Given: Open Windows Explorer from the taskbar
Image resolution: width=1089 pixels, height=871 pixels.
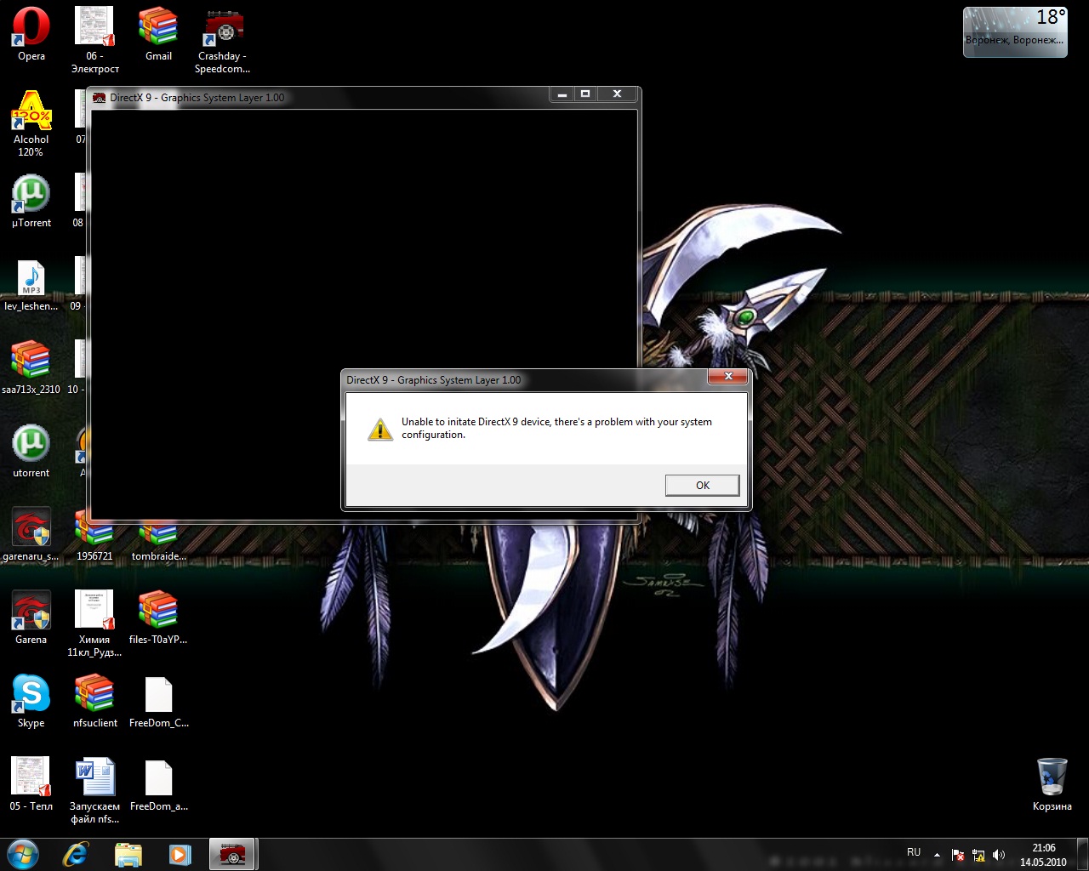Looking at the screenshot, I should point(128,854).
